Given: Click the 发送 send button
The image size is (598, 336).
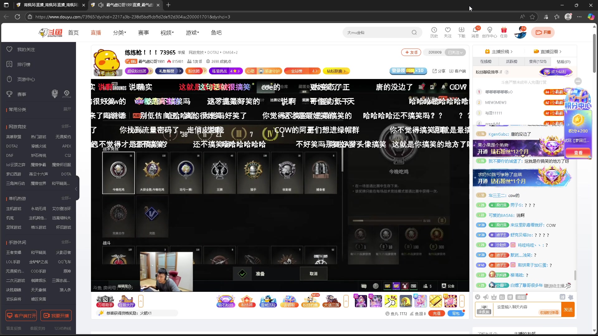Looking at the screenshot, I should [x=568, y=310].
